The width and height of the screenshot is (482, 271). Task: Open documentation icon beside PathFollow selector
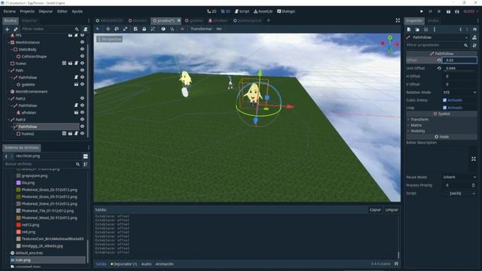point(474,38)
